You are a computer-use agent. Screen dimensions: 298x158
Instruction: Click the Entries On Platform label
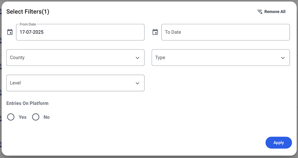27,103
